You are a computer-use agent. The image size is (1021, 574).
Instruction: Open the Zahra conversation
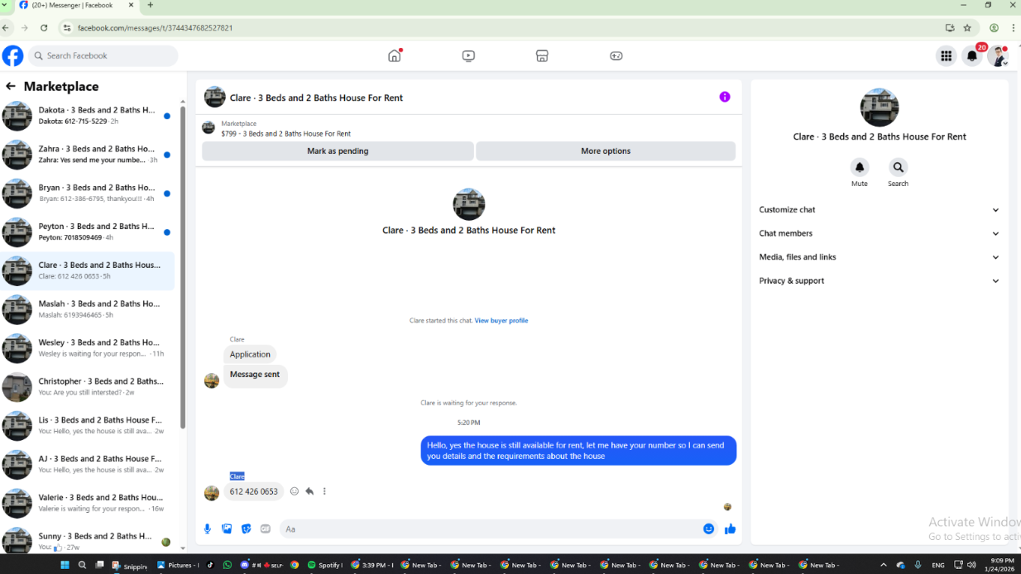point(88,155)
